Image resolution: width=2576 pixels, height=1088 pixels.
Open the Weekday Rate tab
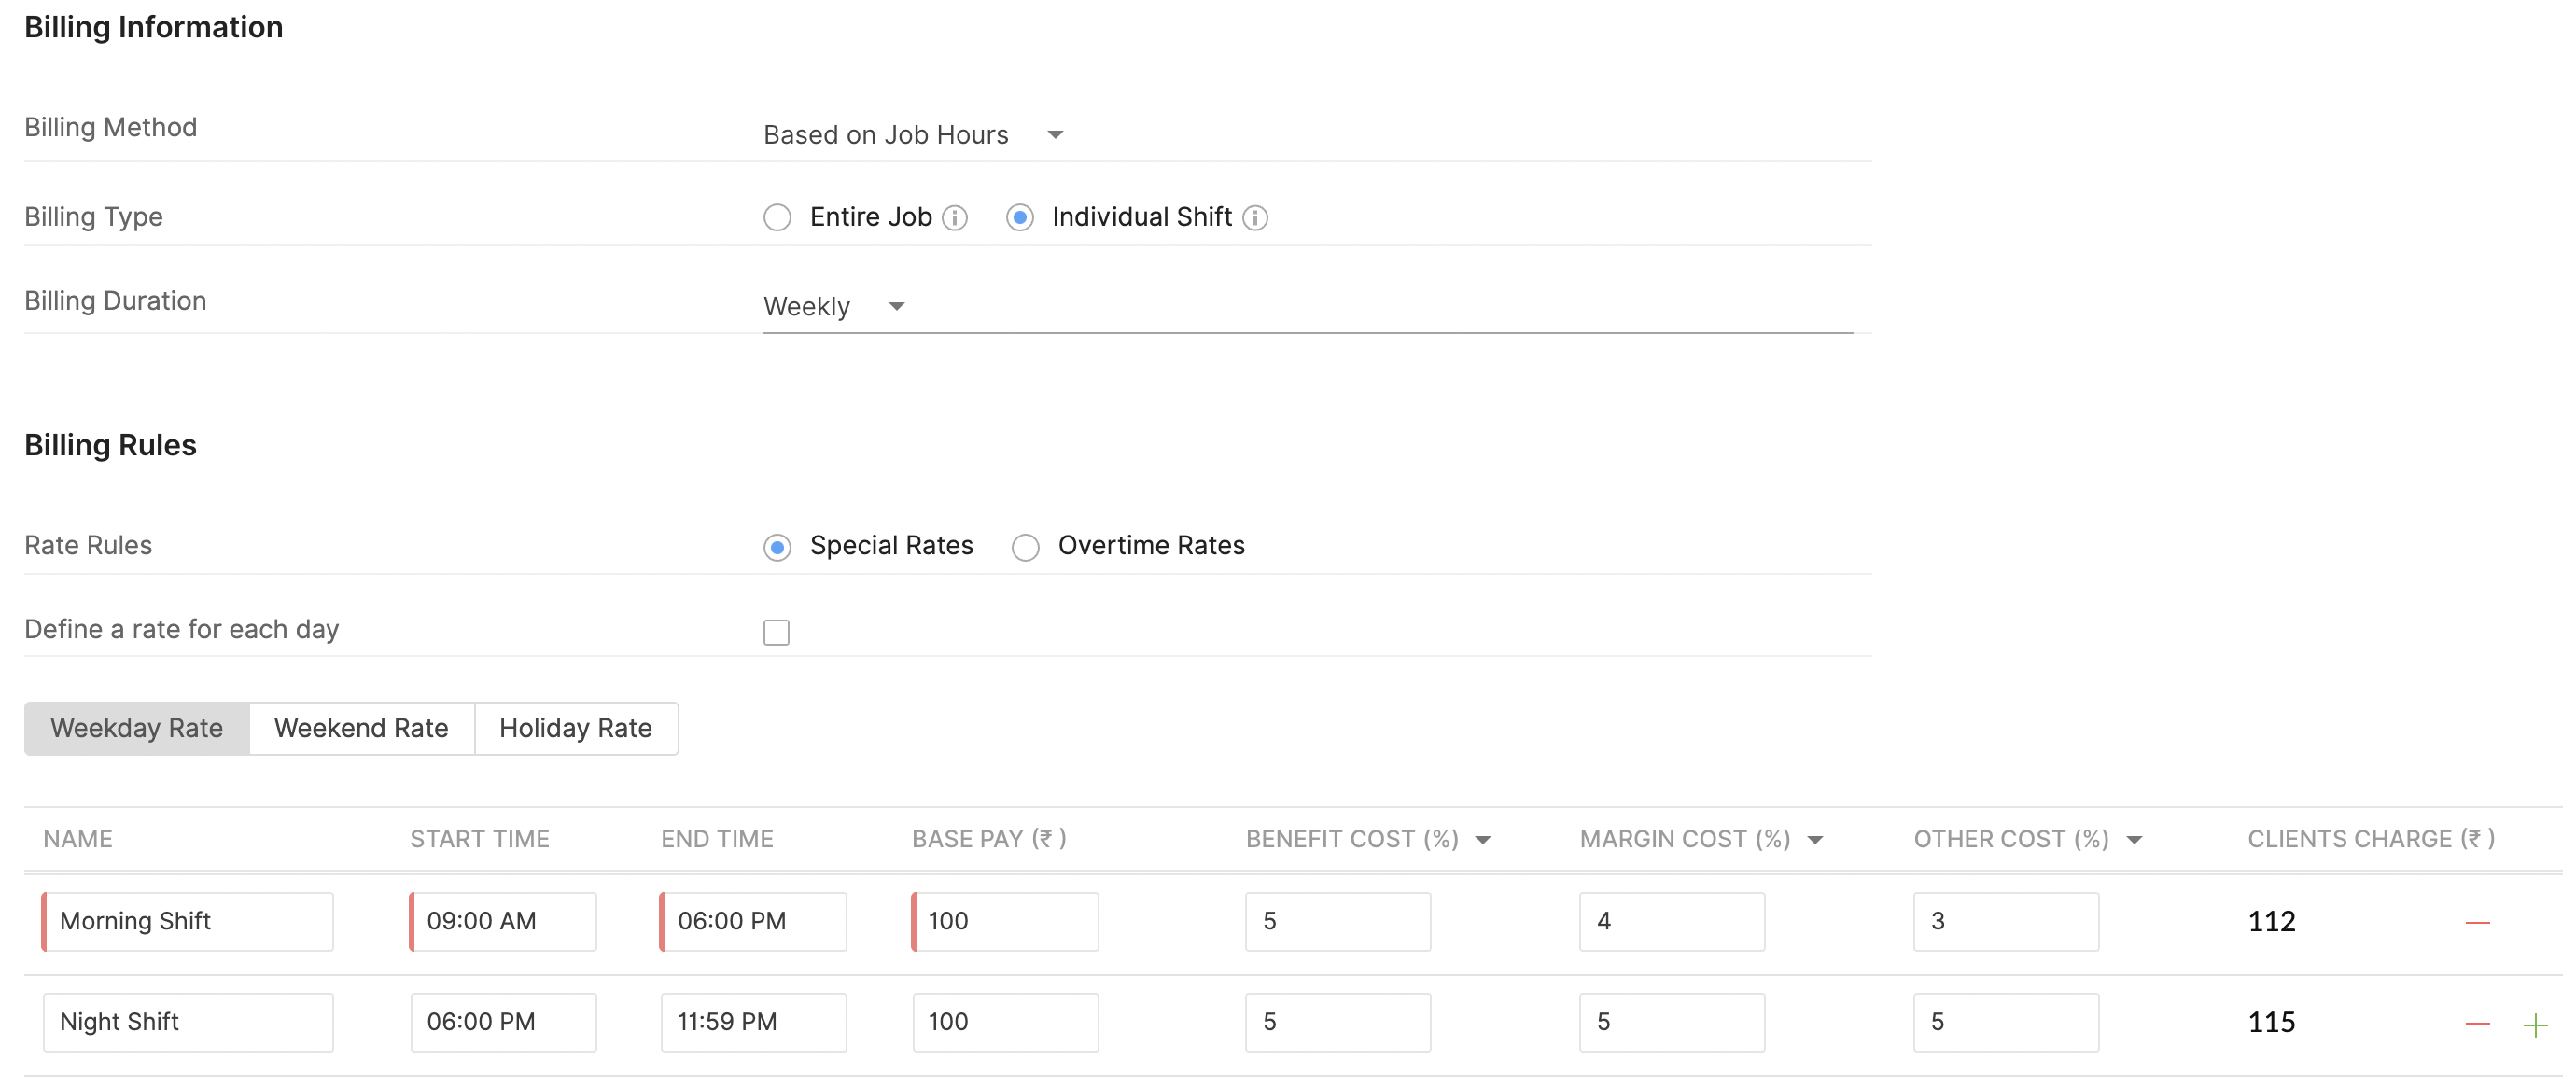click(137, 728)
